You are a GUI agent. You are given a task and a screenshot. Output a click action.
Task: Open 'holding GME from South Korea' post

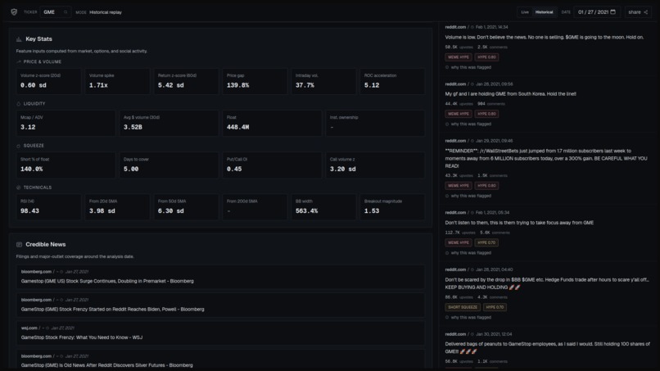[511, 94]
